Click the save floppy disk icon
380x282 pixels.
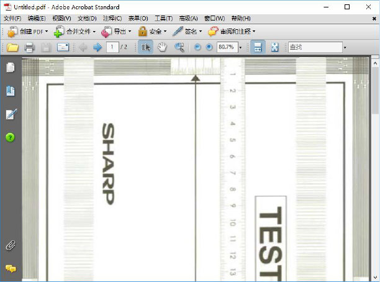46,47
